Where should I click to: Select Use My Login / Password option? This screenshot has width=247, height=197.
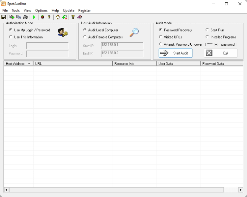pyautogui.click(x=30, y=30)
